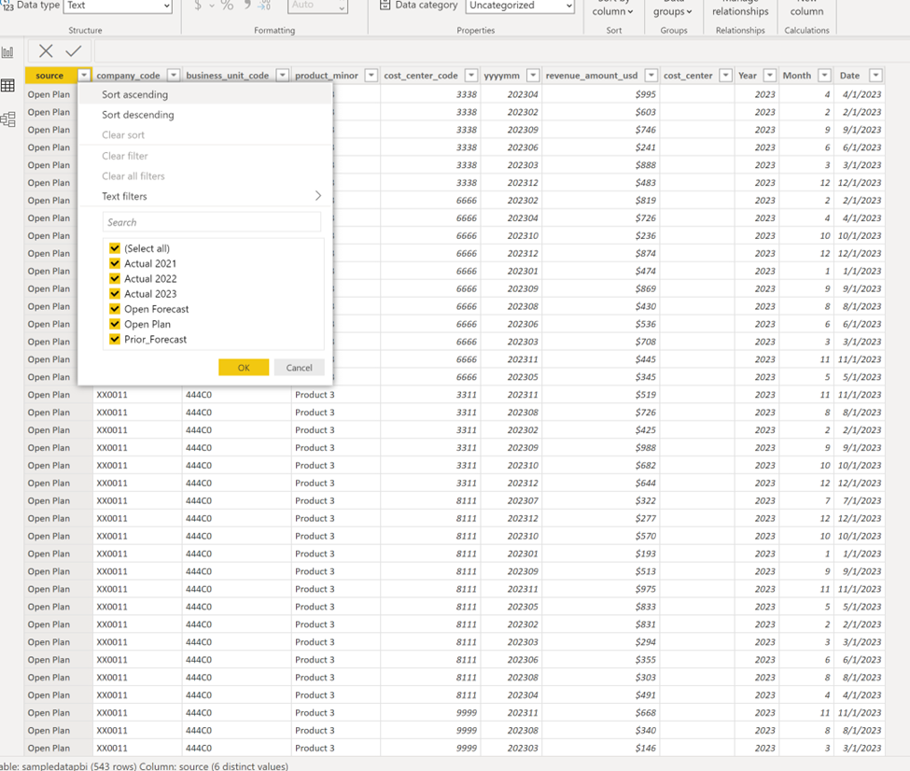Open the revenue_amount_usd column filter dropdown

click(651, 76)
